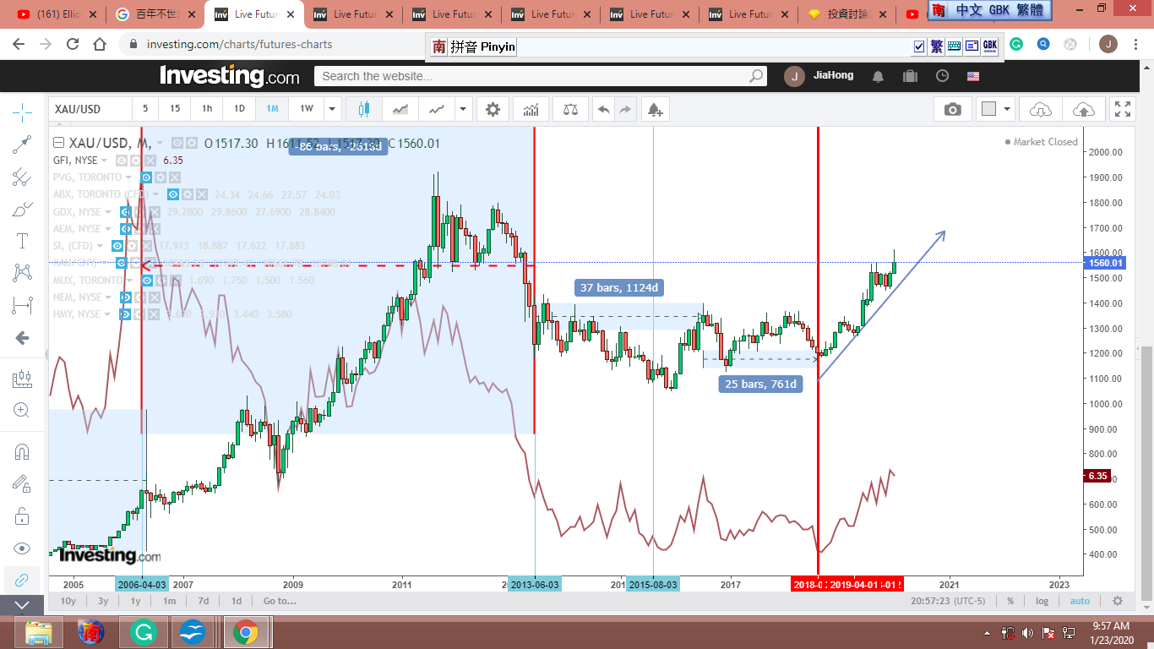This screenshot has height=649, width=1154.
Task: Open chart properties gear icon
Action: click(493, 109)
